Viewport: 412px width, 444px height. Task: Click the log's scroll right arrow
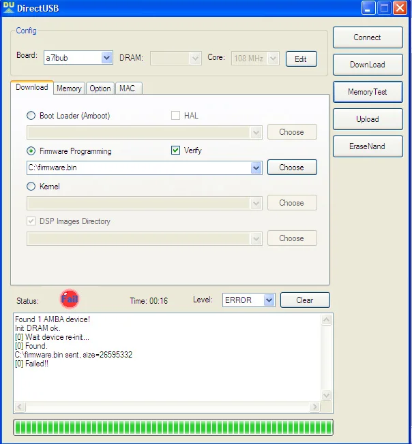pyautogui.click(x=314, y=407)
